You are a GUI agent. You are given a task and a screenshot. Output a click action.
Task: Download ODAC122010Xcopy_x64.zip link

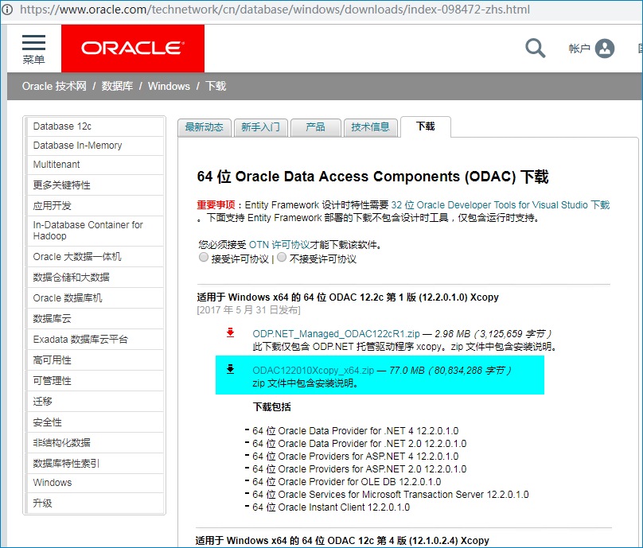coord(314,371)
